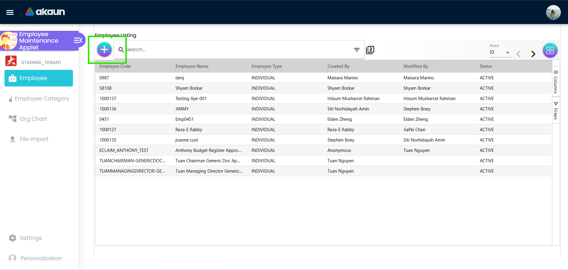This screenshot has width=568, height=270.
Task: Open Personalization in the sidebar
Action: (x=41, y=258)
